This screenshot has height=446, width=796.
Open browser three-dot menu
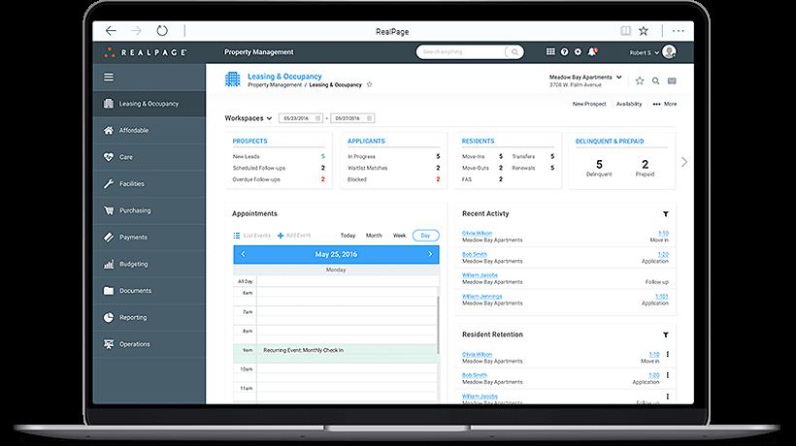[679, 31]
